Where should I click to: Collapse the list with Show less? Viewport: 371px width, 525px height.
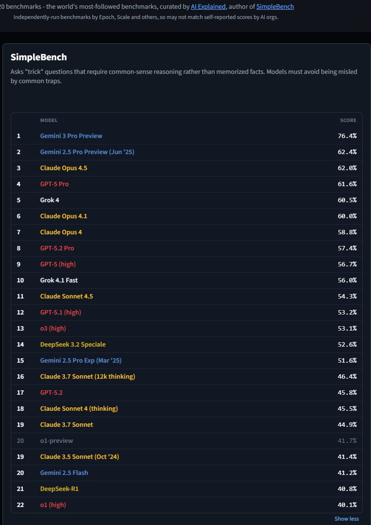(x=347, y=518)
